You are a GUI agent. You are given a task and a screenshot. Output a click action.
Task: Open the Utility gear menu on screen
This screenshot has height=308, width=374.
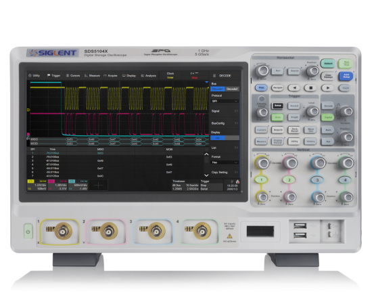(x=34, y=75)
